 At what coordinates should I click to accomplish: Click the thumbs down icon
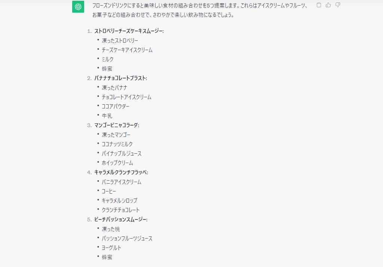[x=338, y=5]
